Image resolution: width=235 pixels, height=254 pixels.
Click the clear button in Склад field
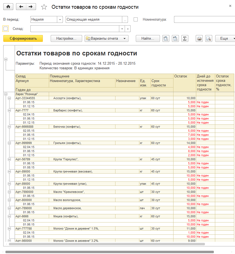pyautogui.click(x=128, y=29)
